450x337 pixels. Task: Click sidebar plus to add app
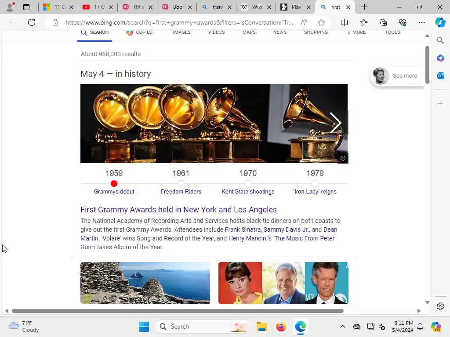pos(440,104)
